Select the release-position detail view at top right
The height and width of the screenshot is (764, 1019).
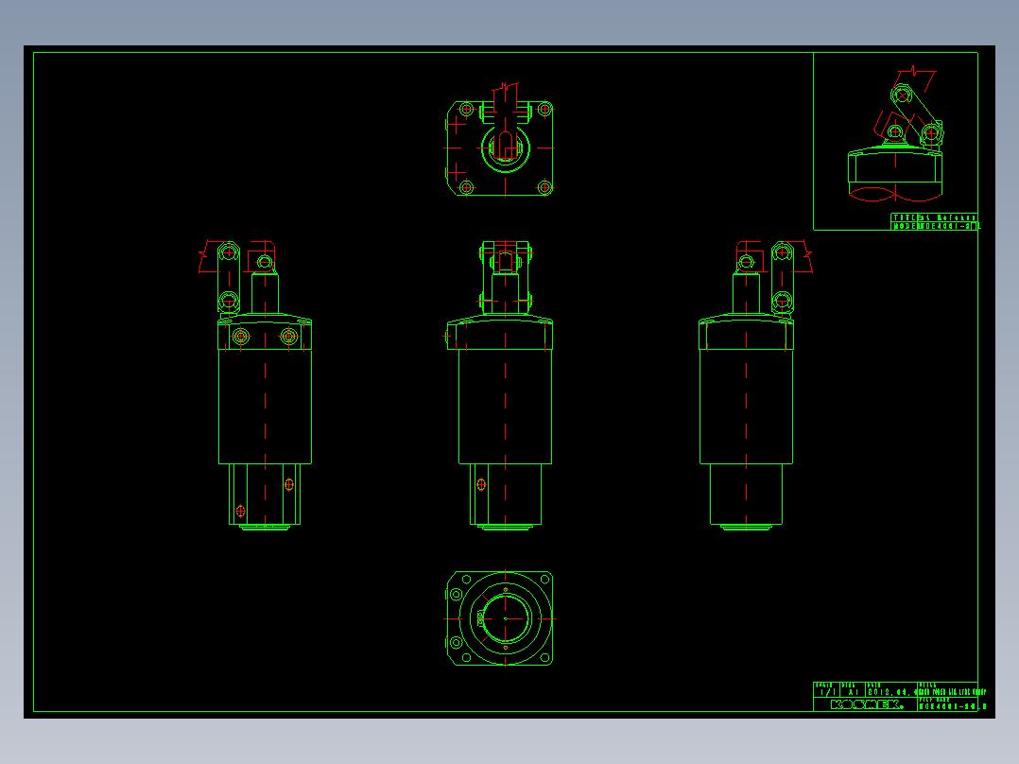tap(895, 134)
